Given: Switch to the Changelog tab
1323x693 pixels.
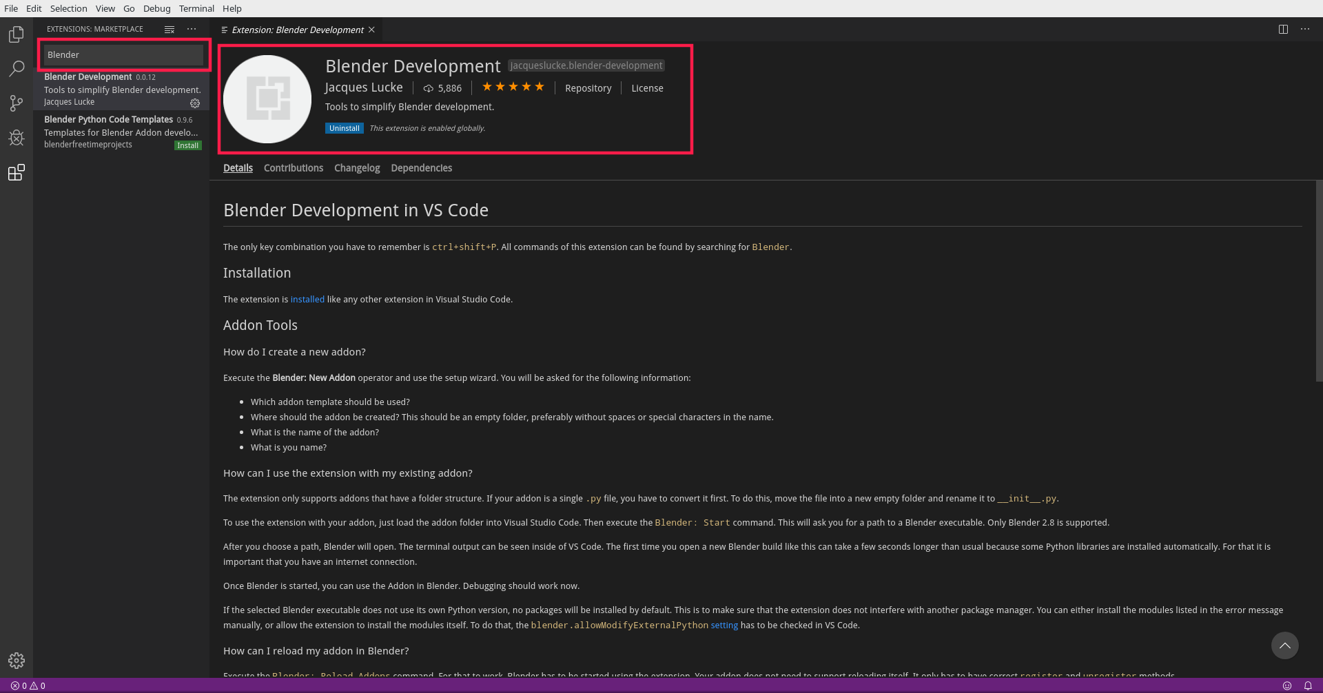Looking at the screenshot, I should pos(357,168).
